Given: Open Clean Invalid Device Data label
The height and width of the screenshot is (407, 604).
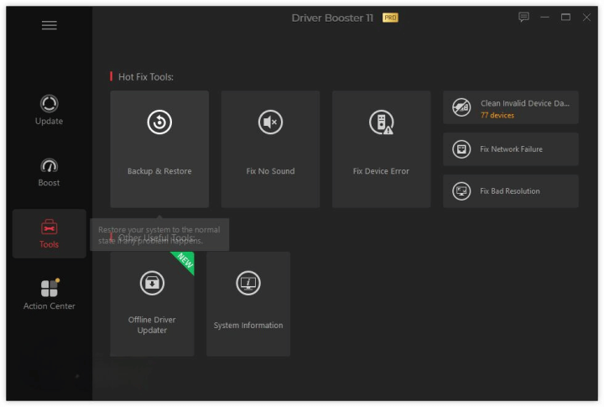Looking at the screenshot, I should (x=525, y=103).
